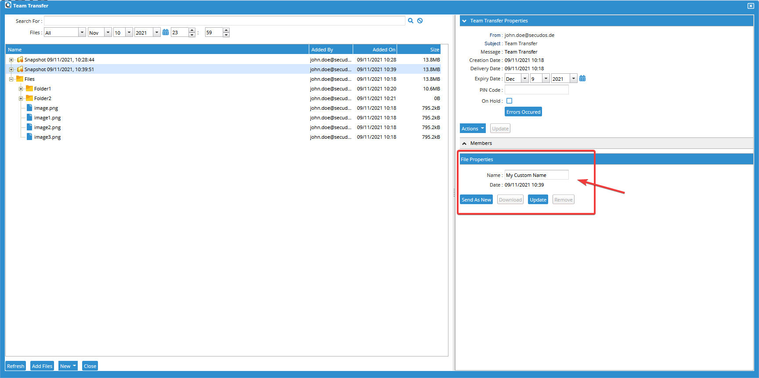Open the year 2021 filter dropdown
Screen dimensions: 759x378
[157, 32]
